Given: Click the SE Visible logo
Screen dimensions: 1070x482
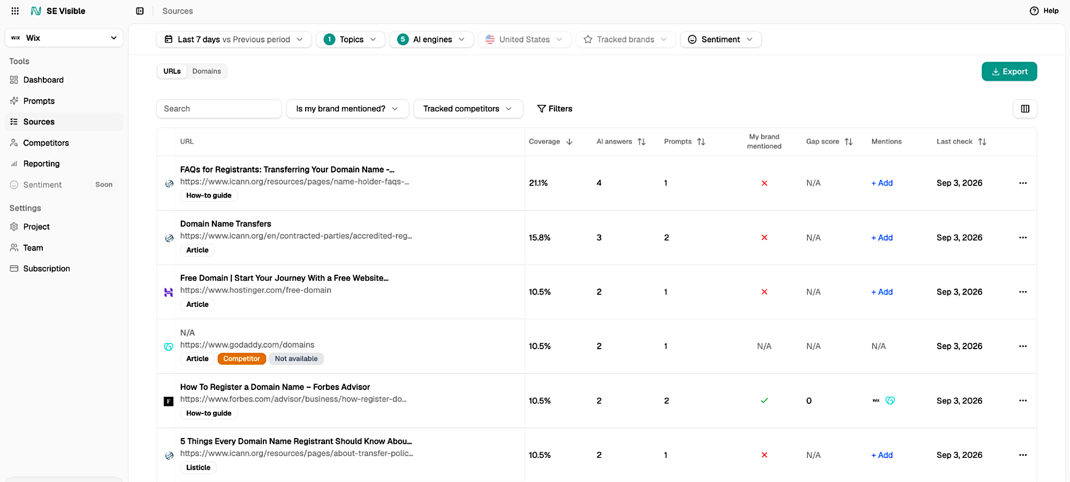Looking at the screenshot, I should 58,11.
